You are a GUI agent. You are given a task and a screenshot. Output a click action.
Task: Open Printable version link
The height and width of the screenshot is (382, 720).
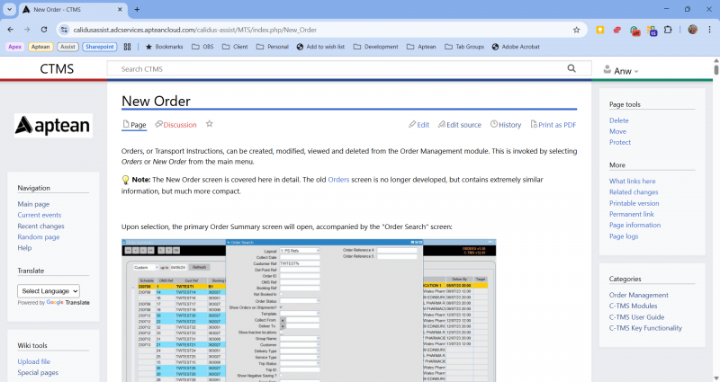634,203
